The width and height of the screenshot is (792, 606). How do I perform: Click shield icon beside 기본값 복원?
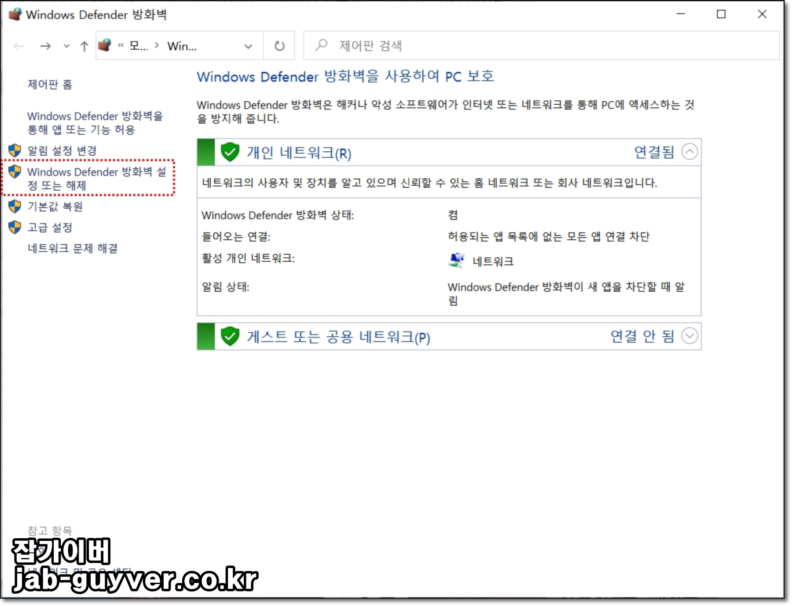(x=15, y=206)
